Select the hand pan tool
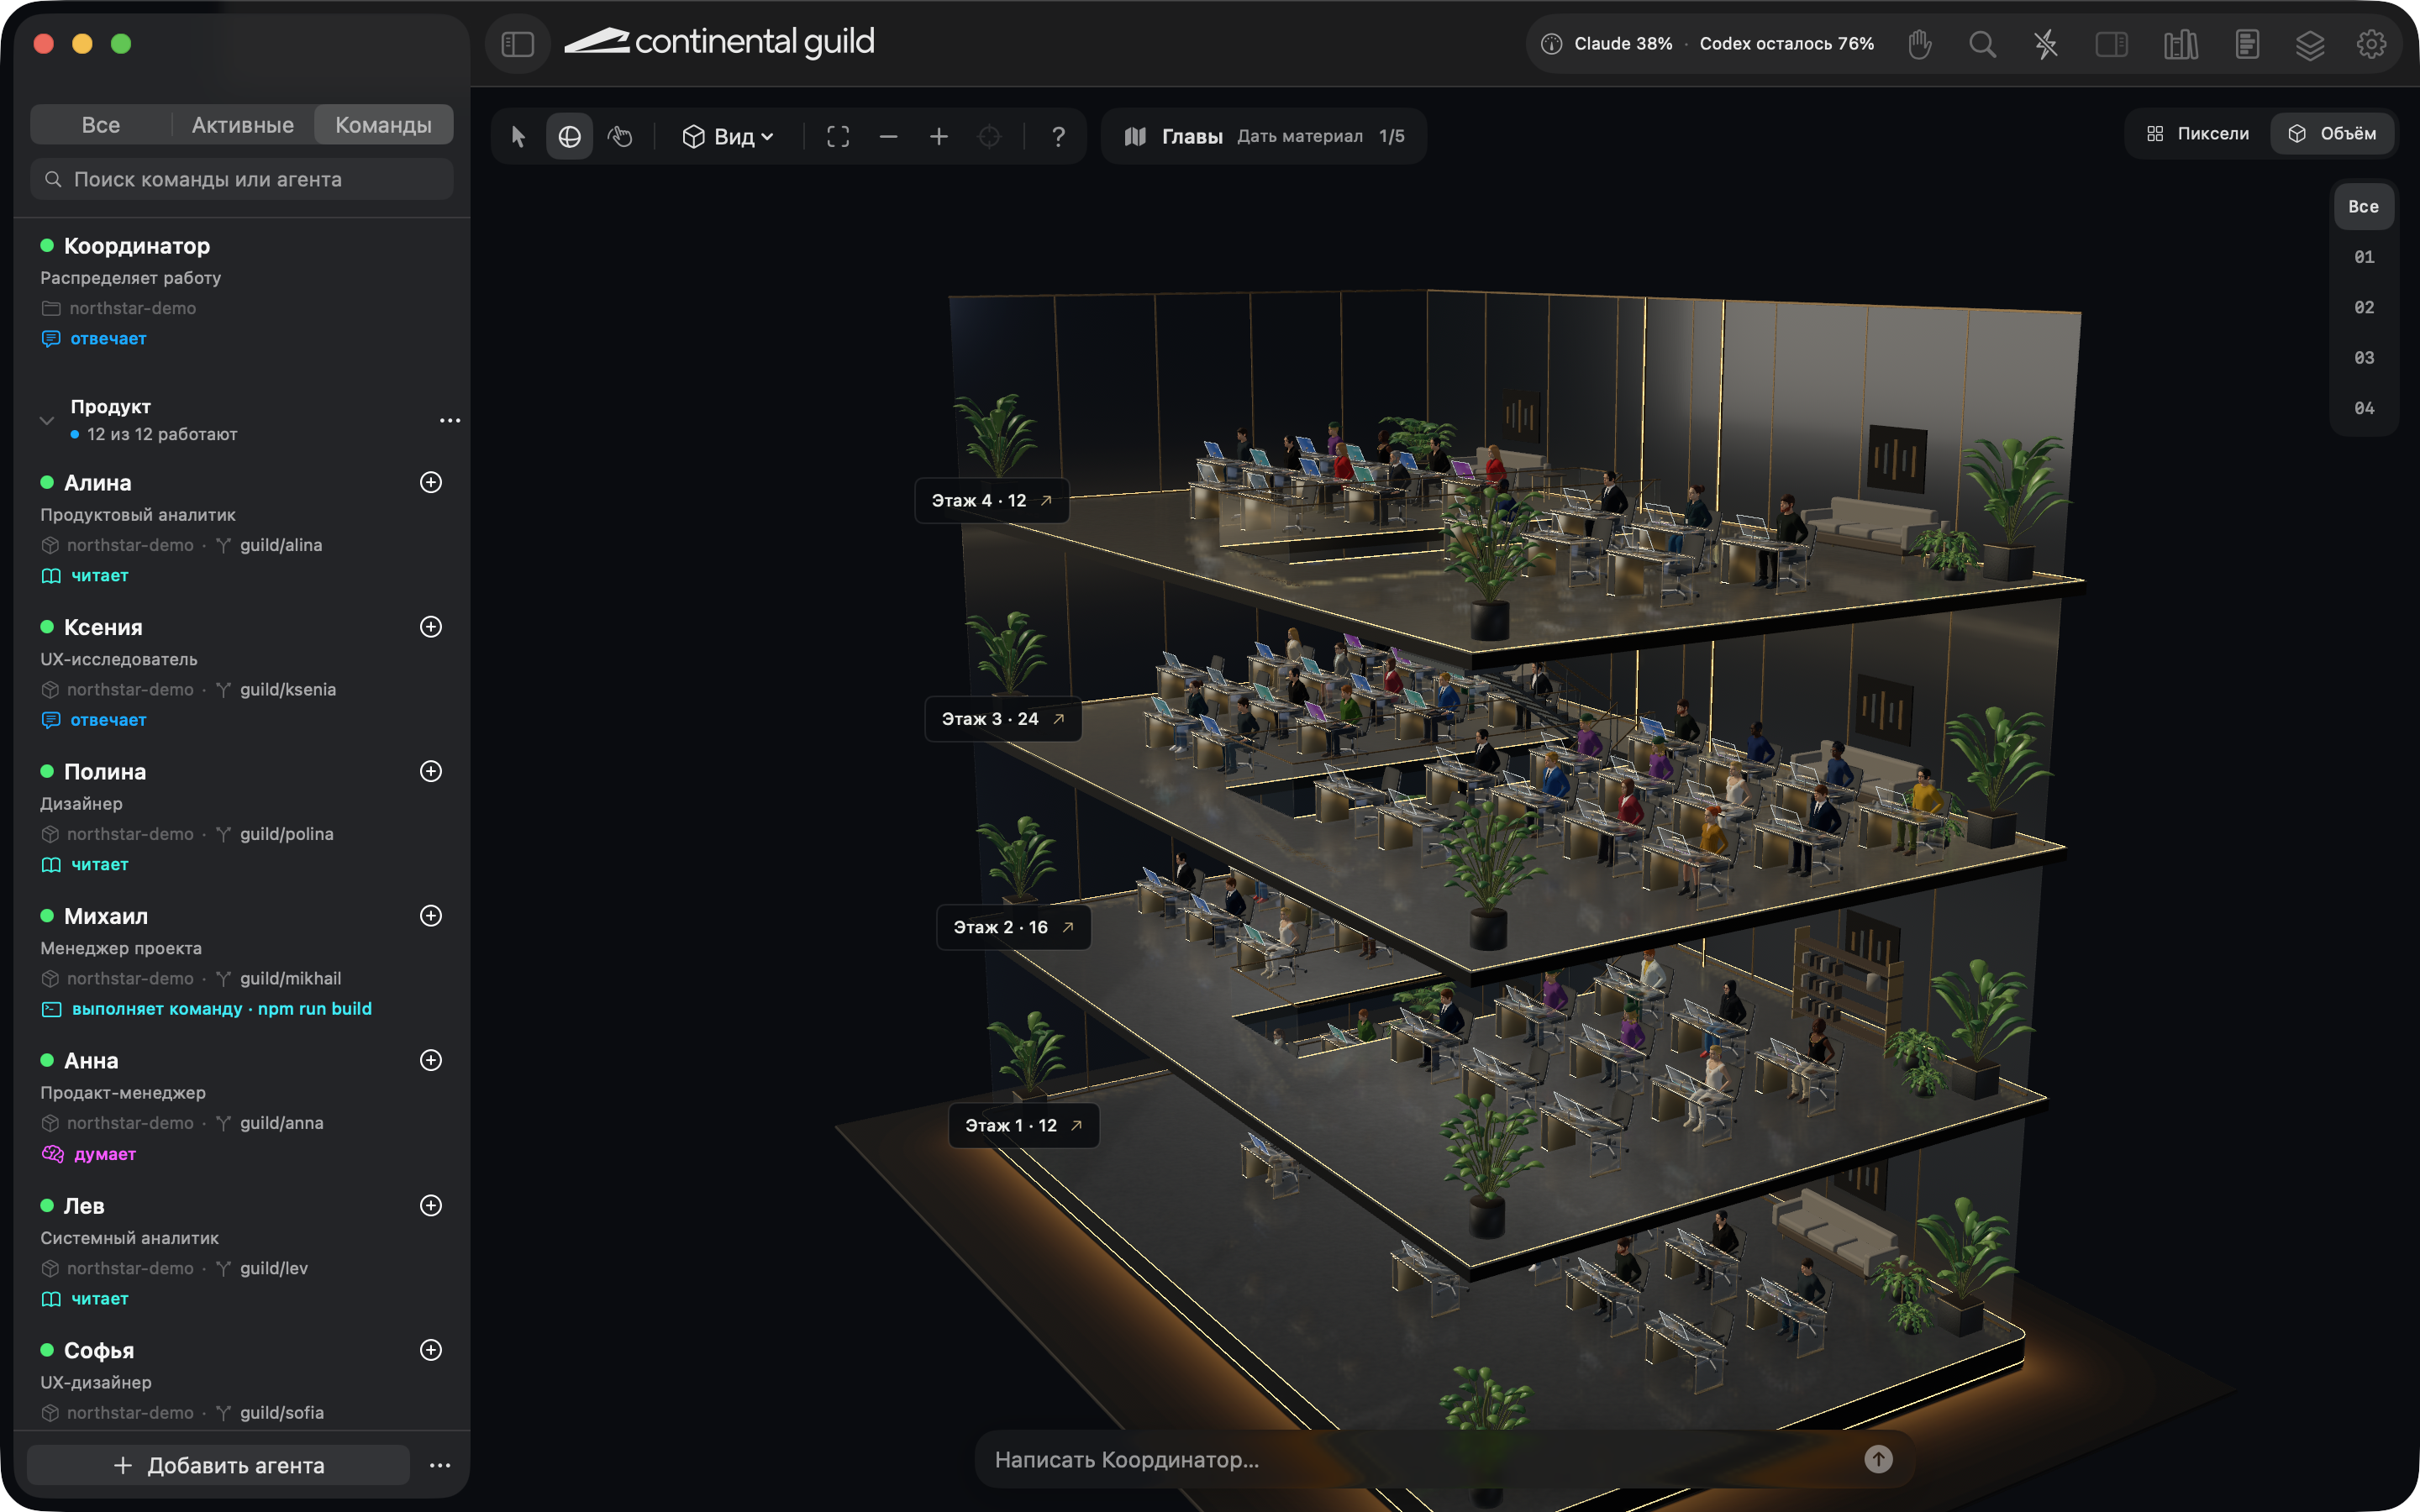The width and height of the screenshot is (2420, 1512). tap(620, 136)
